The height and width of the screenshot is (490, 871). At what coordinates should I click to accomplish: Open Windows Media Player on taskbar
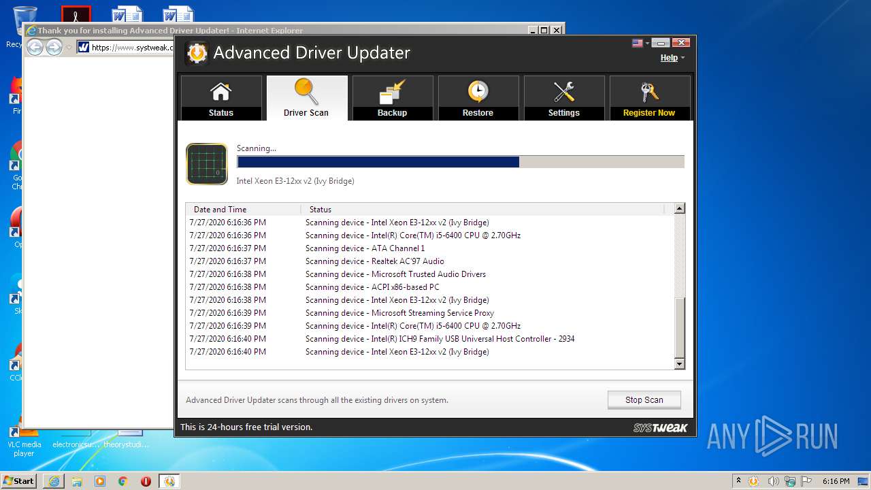(x=100, y=481)
